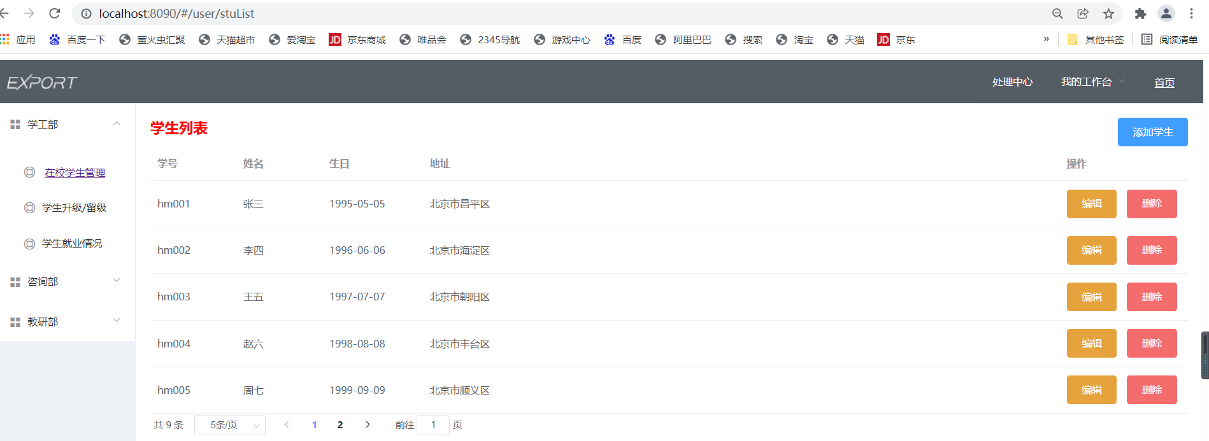This screenshot has width=1209, height=441.
Task: Reload the page with refresh icon
Action: click(x=55, y=13)
